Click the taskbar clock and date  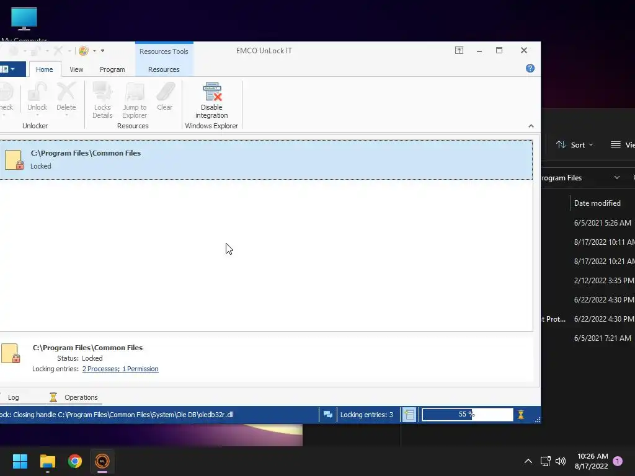(592, 461)
